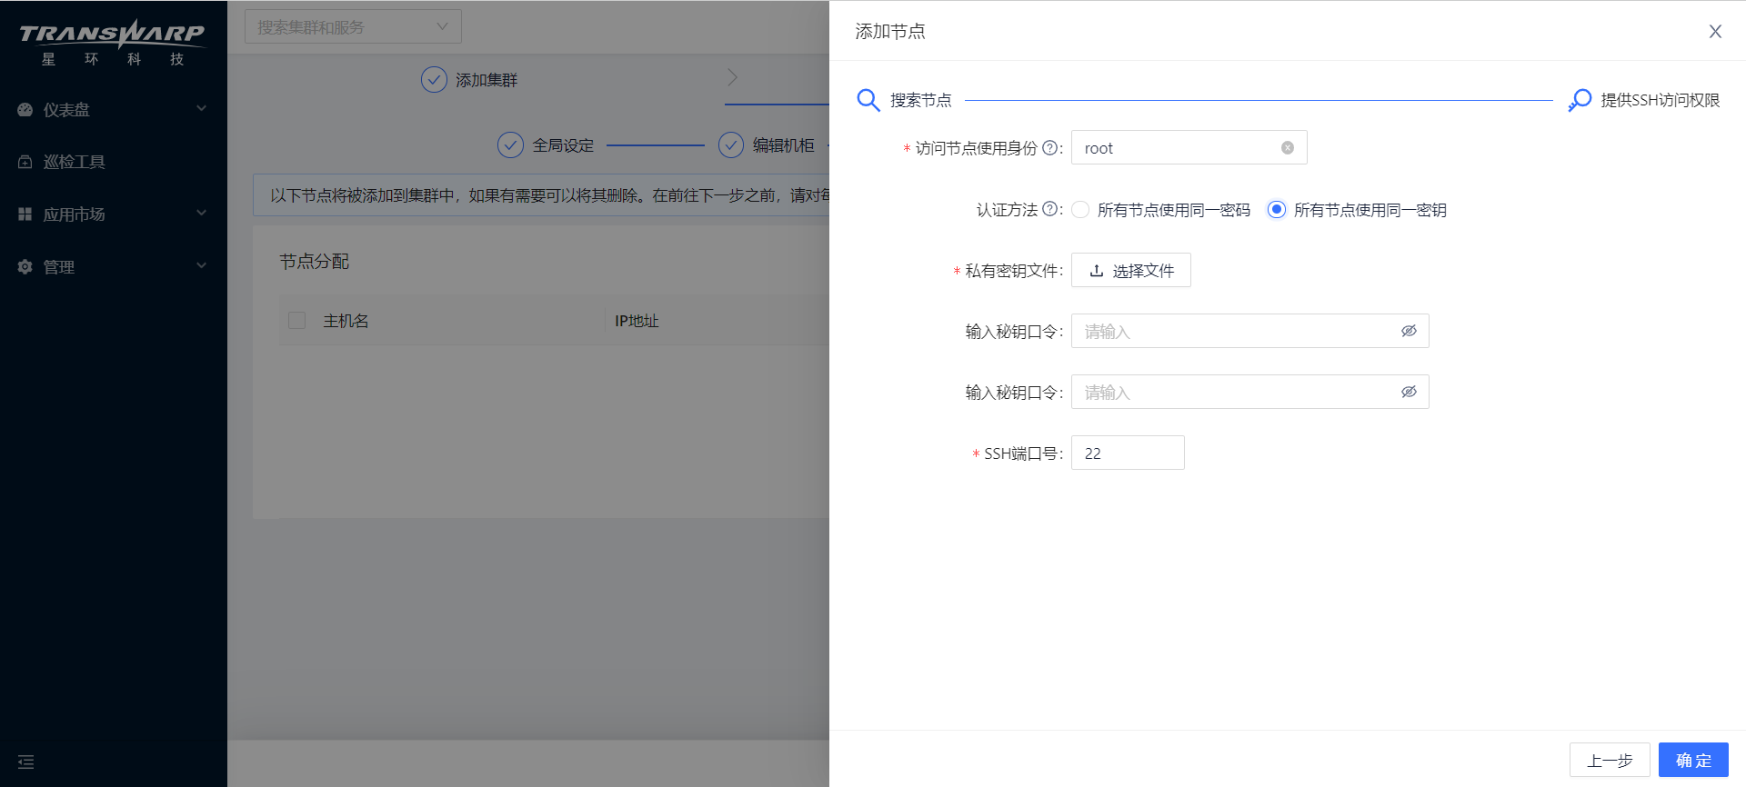Click the 主机名 column header
1746x787 pixels.
tap(346, 321)
